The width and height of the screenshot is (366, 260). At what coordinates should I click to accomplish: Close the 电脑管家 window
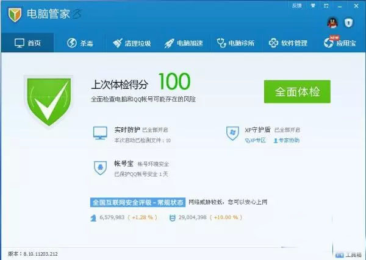coord(356,6)
